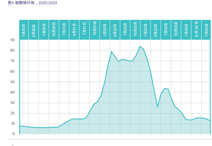Image resolution: width=212 pixels, height=146 pixels.
Task: Select the 1月20日 date header
Action: click(x=24, y=30)
